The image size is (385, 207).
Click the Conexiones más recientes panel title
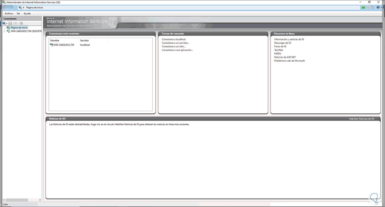pyautogui.click(x=64, y=34)
